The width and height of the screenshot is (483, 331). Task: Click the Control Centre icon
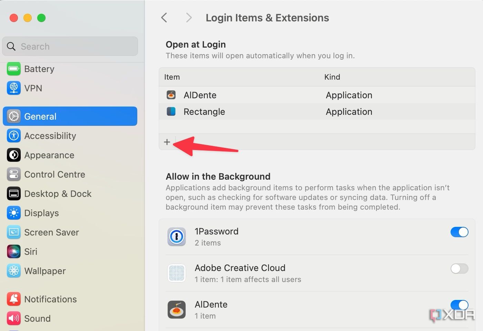pyautogui.click(x=14, y=174)
